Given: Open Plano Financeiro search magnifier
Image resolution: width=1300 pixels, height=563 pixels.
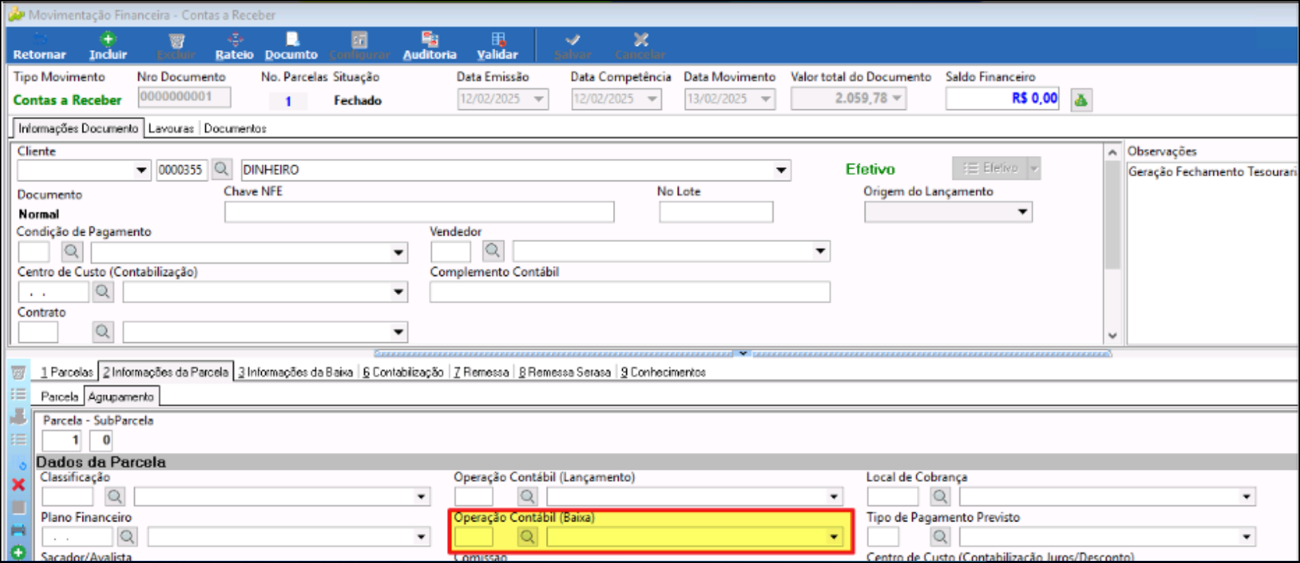Looking at the screenshot, I should (x=127, y=537).
